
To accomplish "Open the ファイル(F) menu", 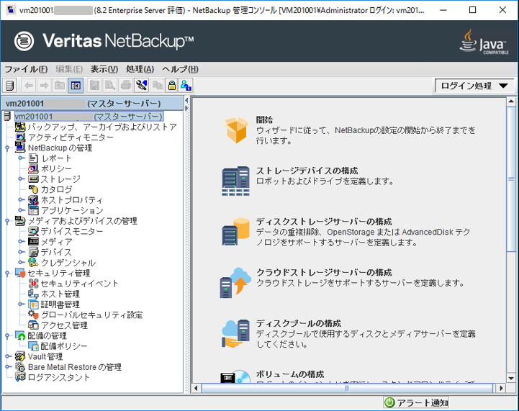I will coord(26,69).
